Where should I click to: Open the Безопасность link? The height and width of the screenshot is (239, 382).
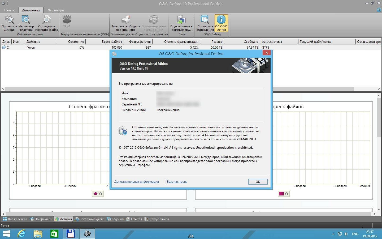[x=177, y=182]
